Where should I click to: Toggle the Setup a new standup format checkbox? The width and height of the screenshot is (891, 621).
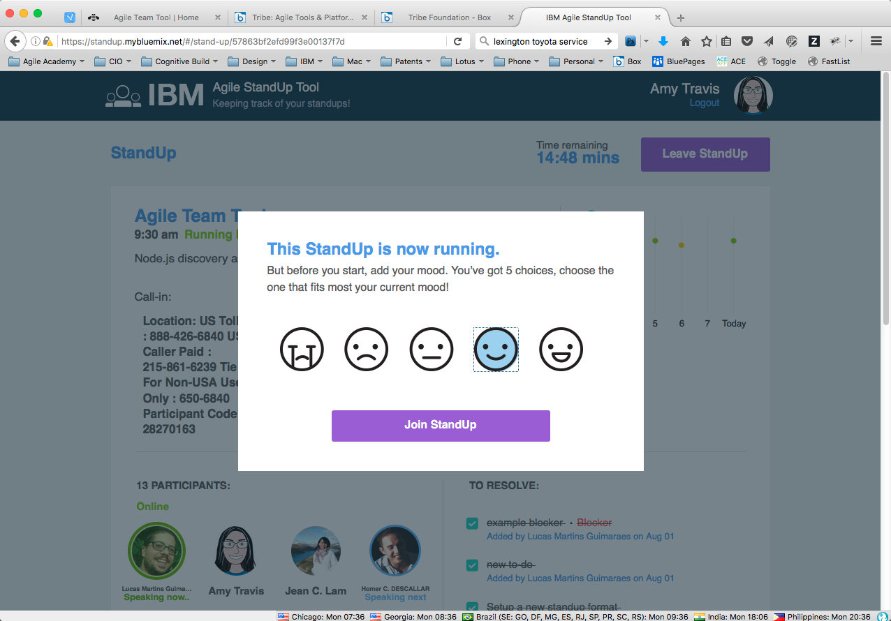pyautogui.click(x=472, y=607)
